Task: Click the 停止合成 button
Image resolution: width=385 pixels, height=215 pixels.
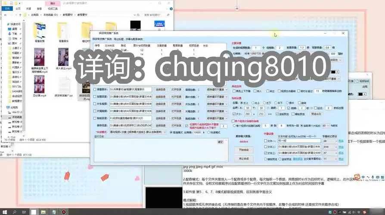Action: [244, 159]
